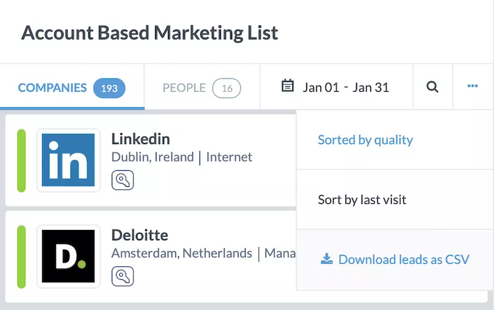
Task: Click the calendar icon beside date range
Action: [x=287, y=86]
